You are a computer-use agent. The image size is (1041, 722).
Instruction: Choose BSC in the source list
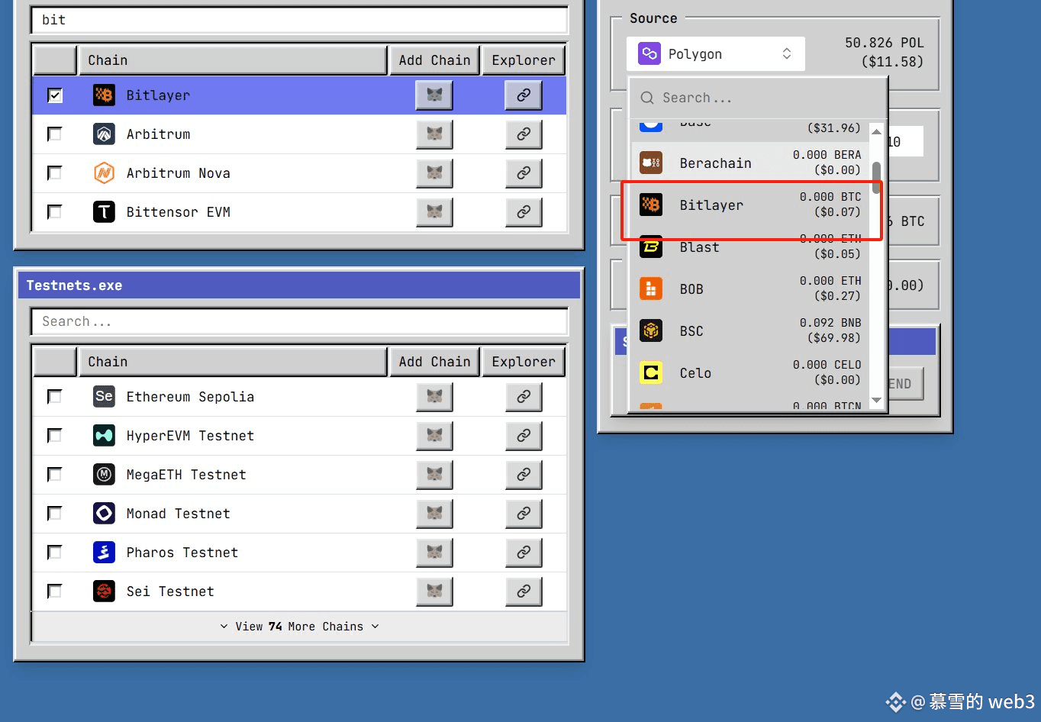750,330
